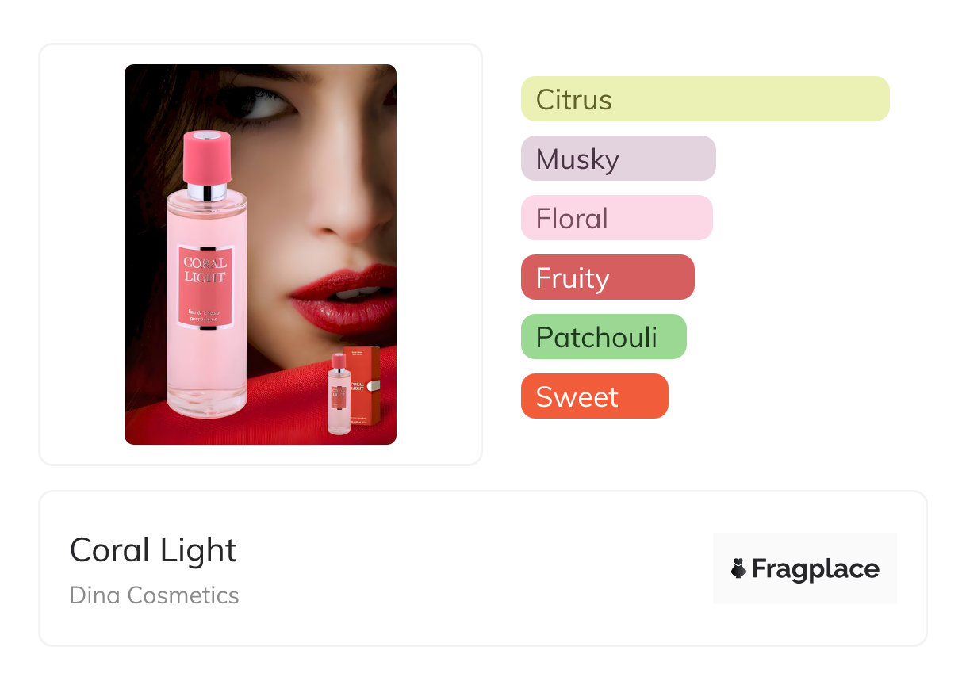This screenshot has width=966, height=685.
Task: Pick the pink Floral accord bar
Action: [617, 218]
